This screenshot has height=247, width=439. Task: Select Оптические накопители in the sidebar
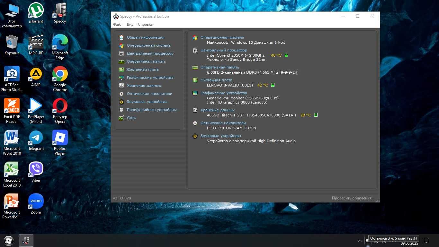[149, 94]
